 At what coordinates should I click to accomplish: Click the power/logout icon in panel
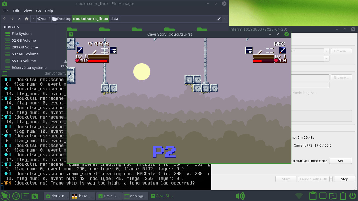tap(353, 196)
